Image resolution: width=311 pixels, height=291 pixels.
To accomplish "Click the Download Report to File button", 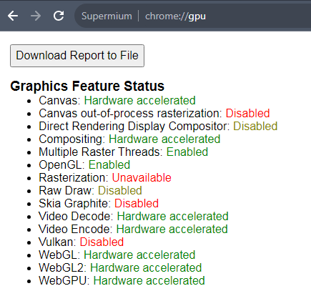I will (77, 56).
